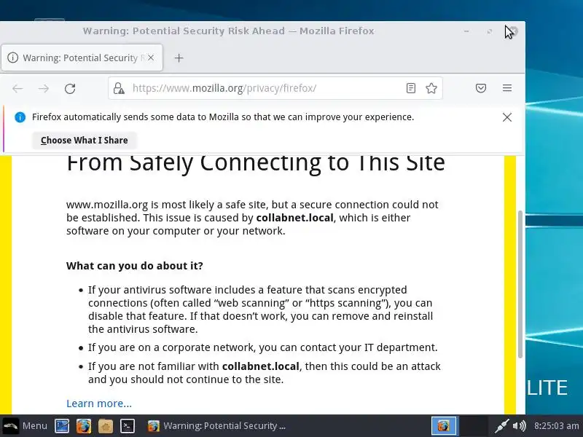Follow the Learn more... link
This screenshot has width=583, height=437.
[x=99, y=403]
